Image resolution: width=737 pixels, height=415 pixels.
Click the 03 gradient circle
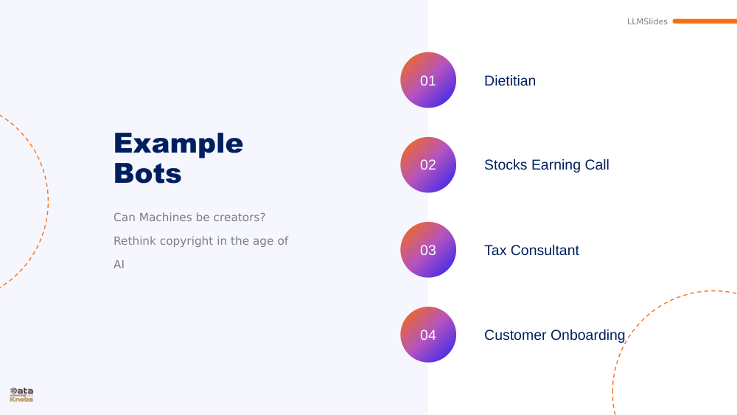428,250
